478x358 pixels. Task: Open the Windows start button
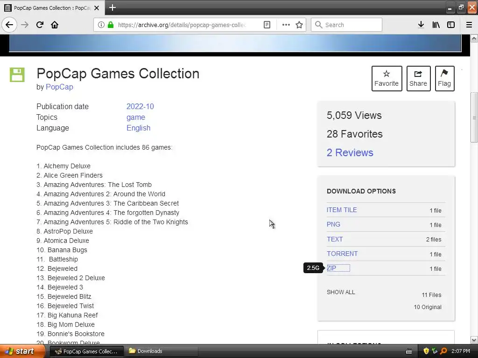[22, 351]
